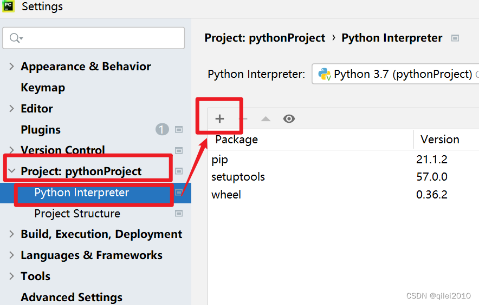Toggle the show early releases eye icon

tap(289, 119)
